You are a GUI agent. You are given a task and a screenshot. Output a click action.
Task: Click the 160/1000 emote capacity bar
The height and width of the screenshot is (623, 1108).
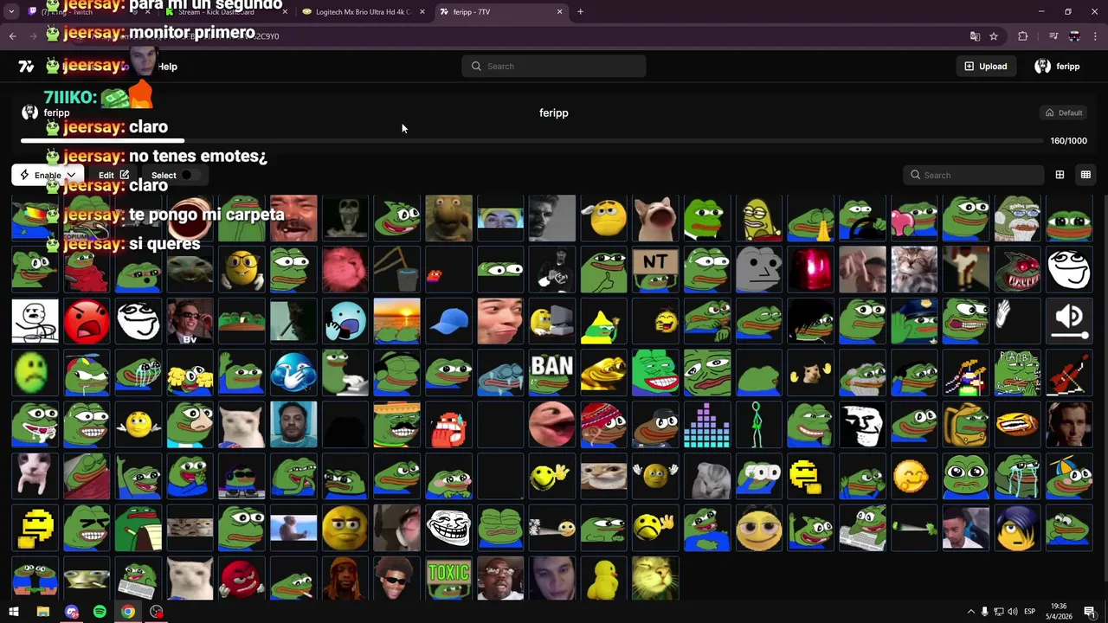point(532,140)
